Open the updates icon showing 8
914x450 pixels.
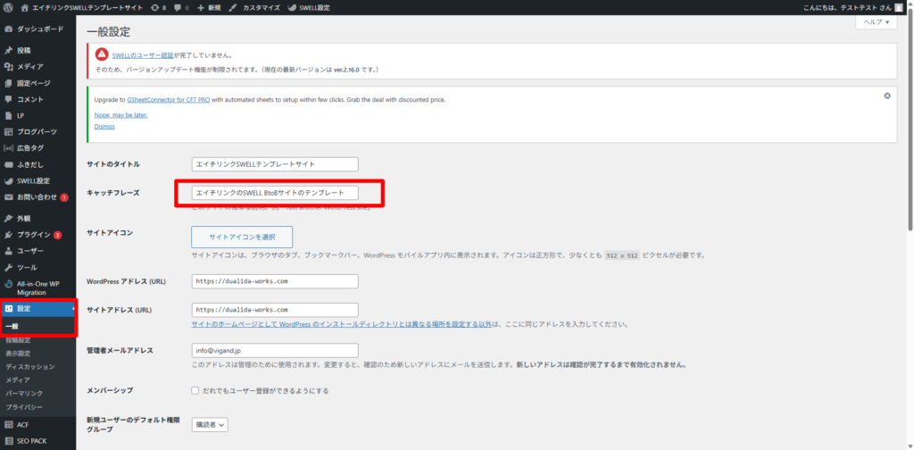click(x=158, y=7)
